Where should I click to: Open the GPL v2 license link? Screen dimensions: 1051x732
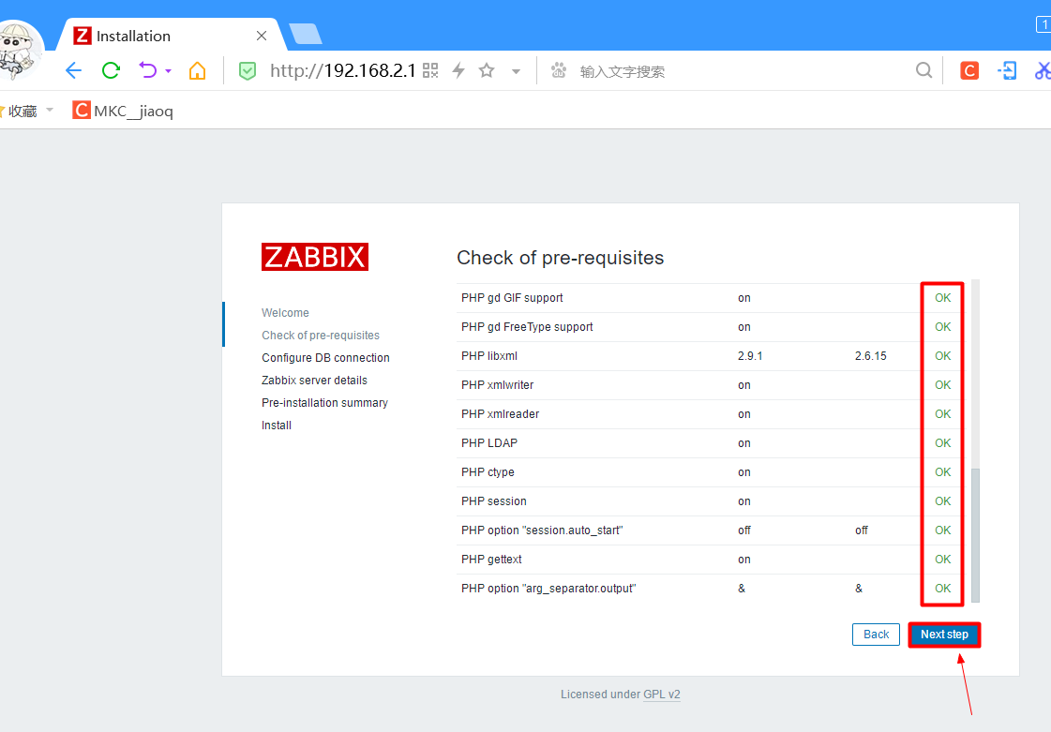662,695
